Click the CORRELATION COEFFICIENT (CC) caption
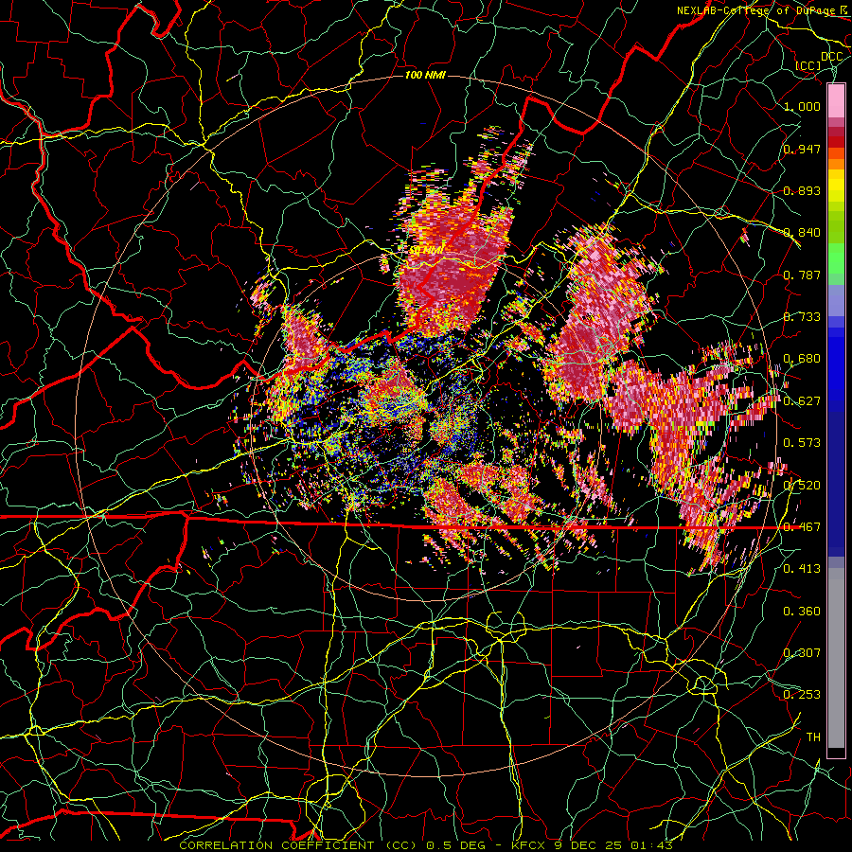This screenshot has width=852, height=852. tap(298, 845)
